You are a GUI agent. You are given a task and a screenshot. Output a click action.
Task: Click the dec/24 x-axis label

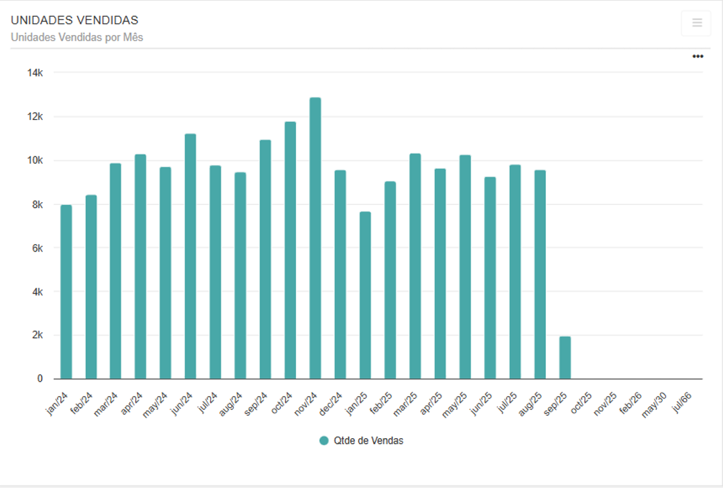point(330,403)
